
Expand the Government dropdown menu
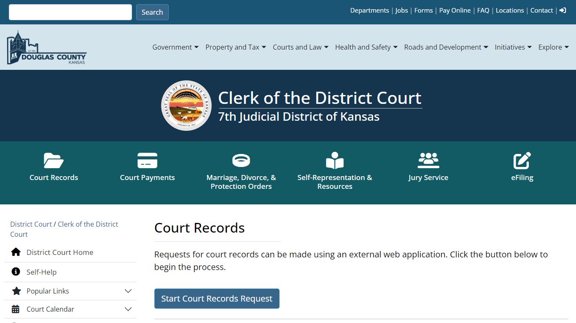[175, 47]
